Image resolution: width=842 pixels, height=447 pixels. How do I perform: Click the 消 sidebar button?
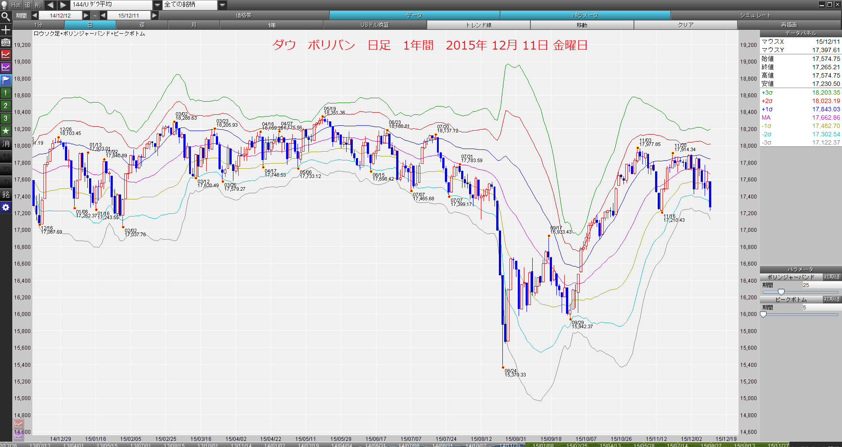[6, 144]
